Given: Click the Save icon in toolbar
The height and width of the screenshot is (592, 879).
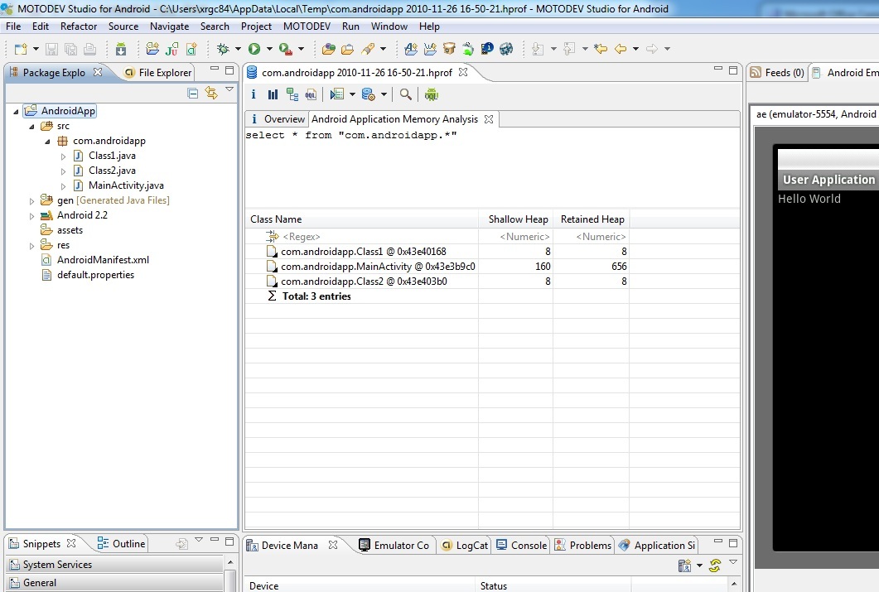Looking at the screenshot, I should pyautogui.click(x=51, y=50).
